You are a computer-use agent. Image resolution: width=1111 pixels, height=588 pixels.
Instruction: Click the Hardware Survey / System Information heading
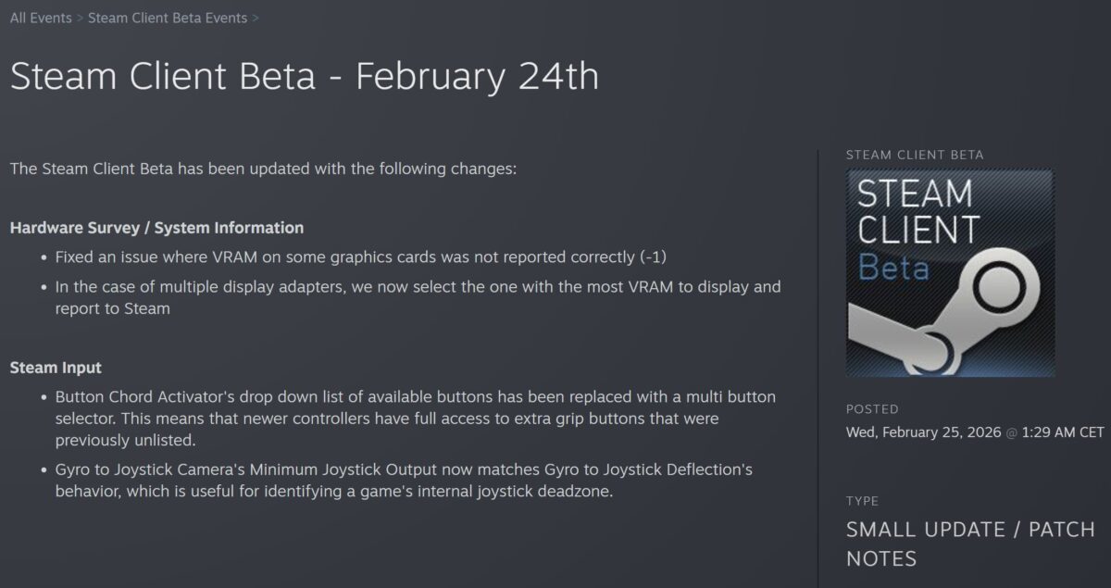coord(156,227)
